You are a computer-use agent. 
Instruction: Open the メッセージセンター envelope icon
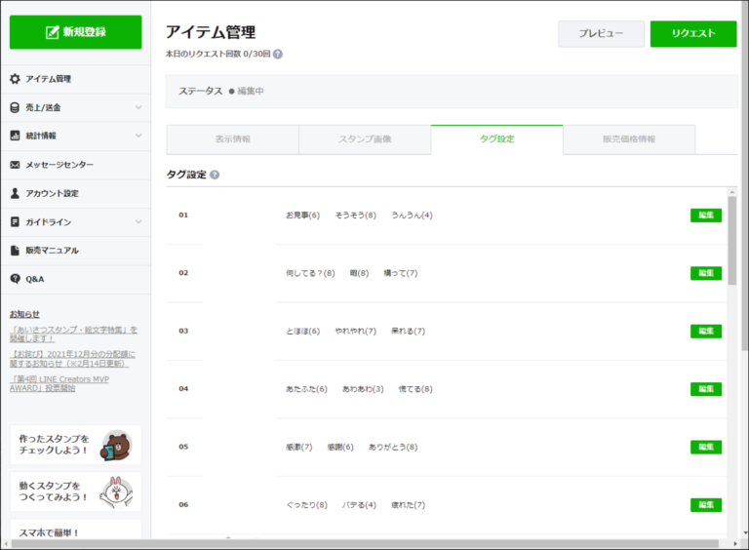pyautogui.click(x=16, y=165)
